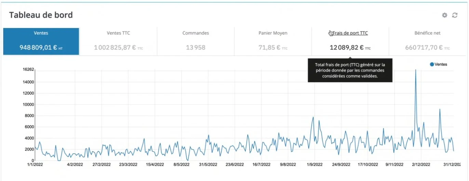469x181 pixels.
Task: Click the 23/6/2022 x-axis date
Action: [235, 164]
